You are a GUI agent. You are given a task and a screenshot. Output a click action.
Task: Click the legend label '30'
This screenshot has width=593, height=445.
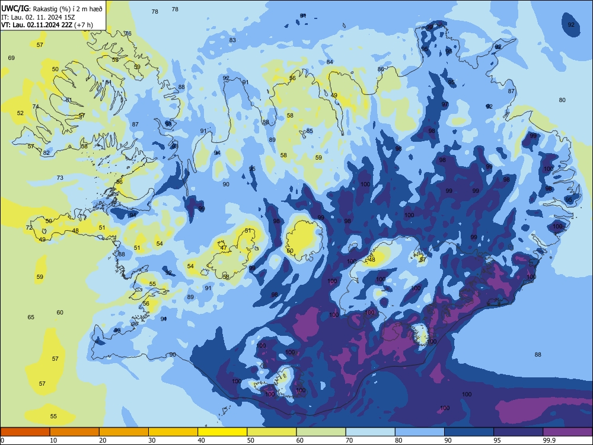pyautogui.click(x=152, y=440)
